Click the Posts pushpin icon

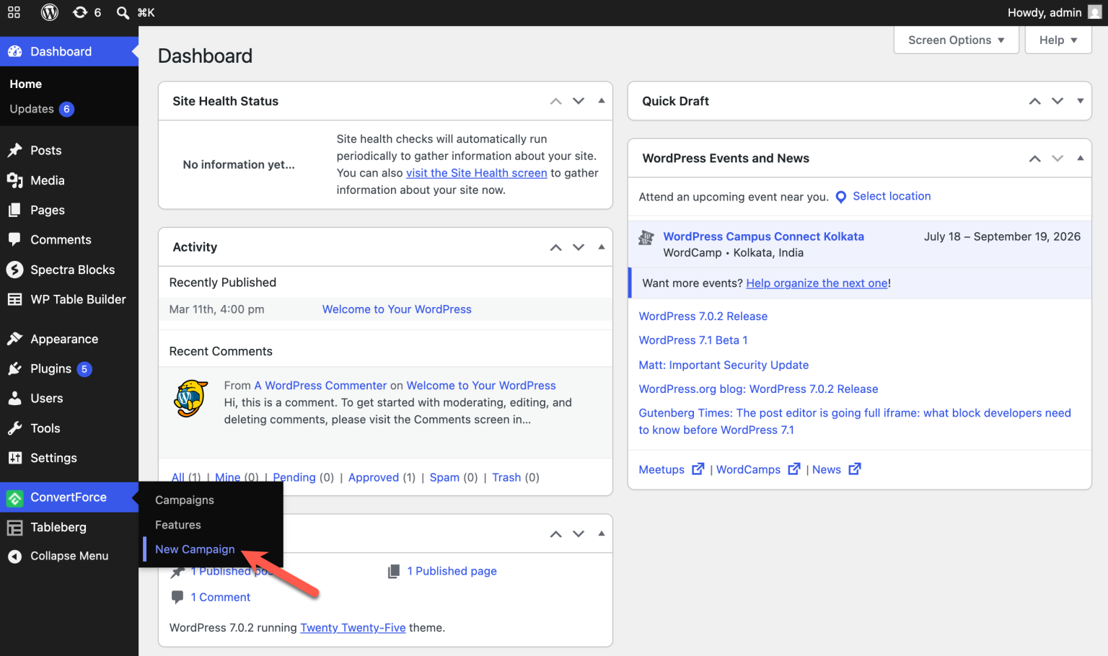point(14,150)
